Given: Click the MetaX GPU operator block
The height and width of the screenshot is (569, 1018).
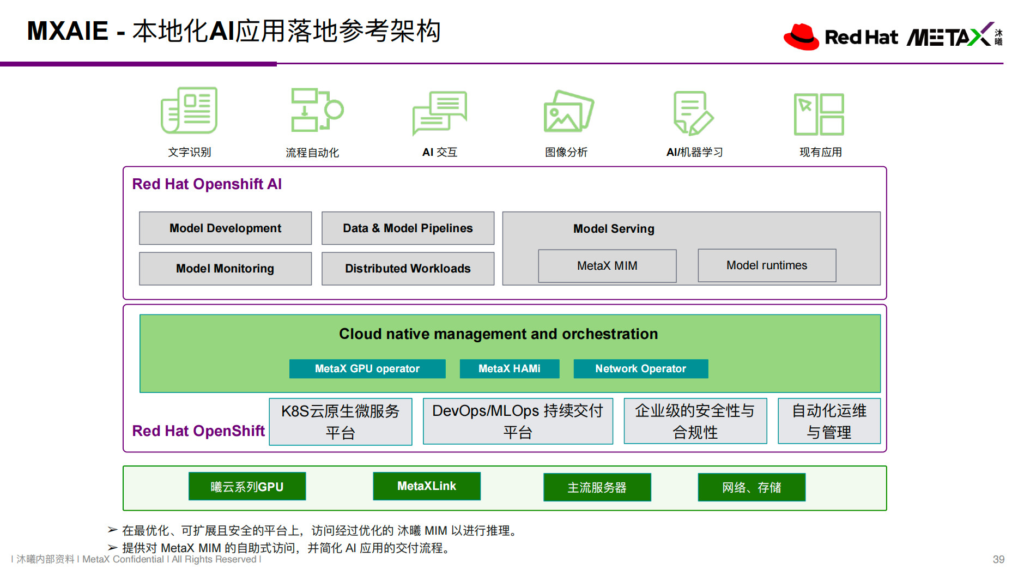Looking at the screenshot, I should 367,369.
